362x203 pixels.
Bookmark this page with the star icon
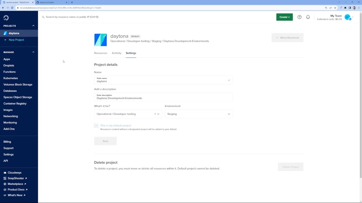(335, 8)
